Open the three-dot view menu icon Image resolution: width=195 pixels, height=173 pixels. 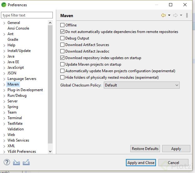pos(187,15)
